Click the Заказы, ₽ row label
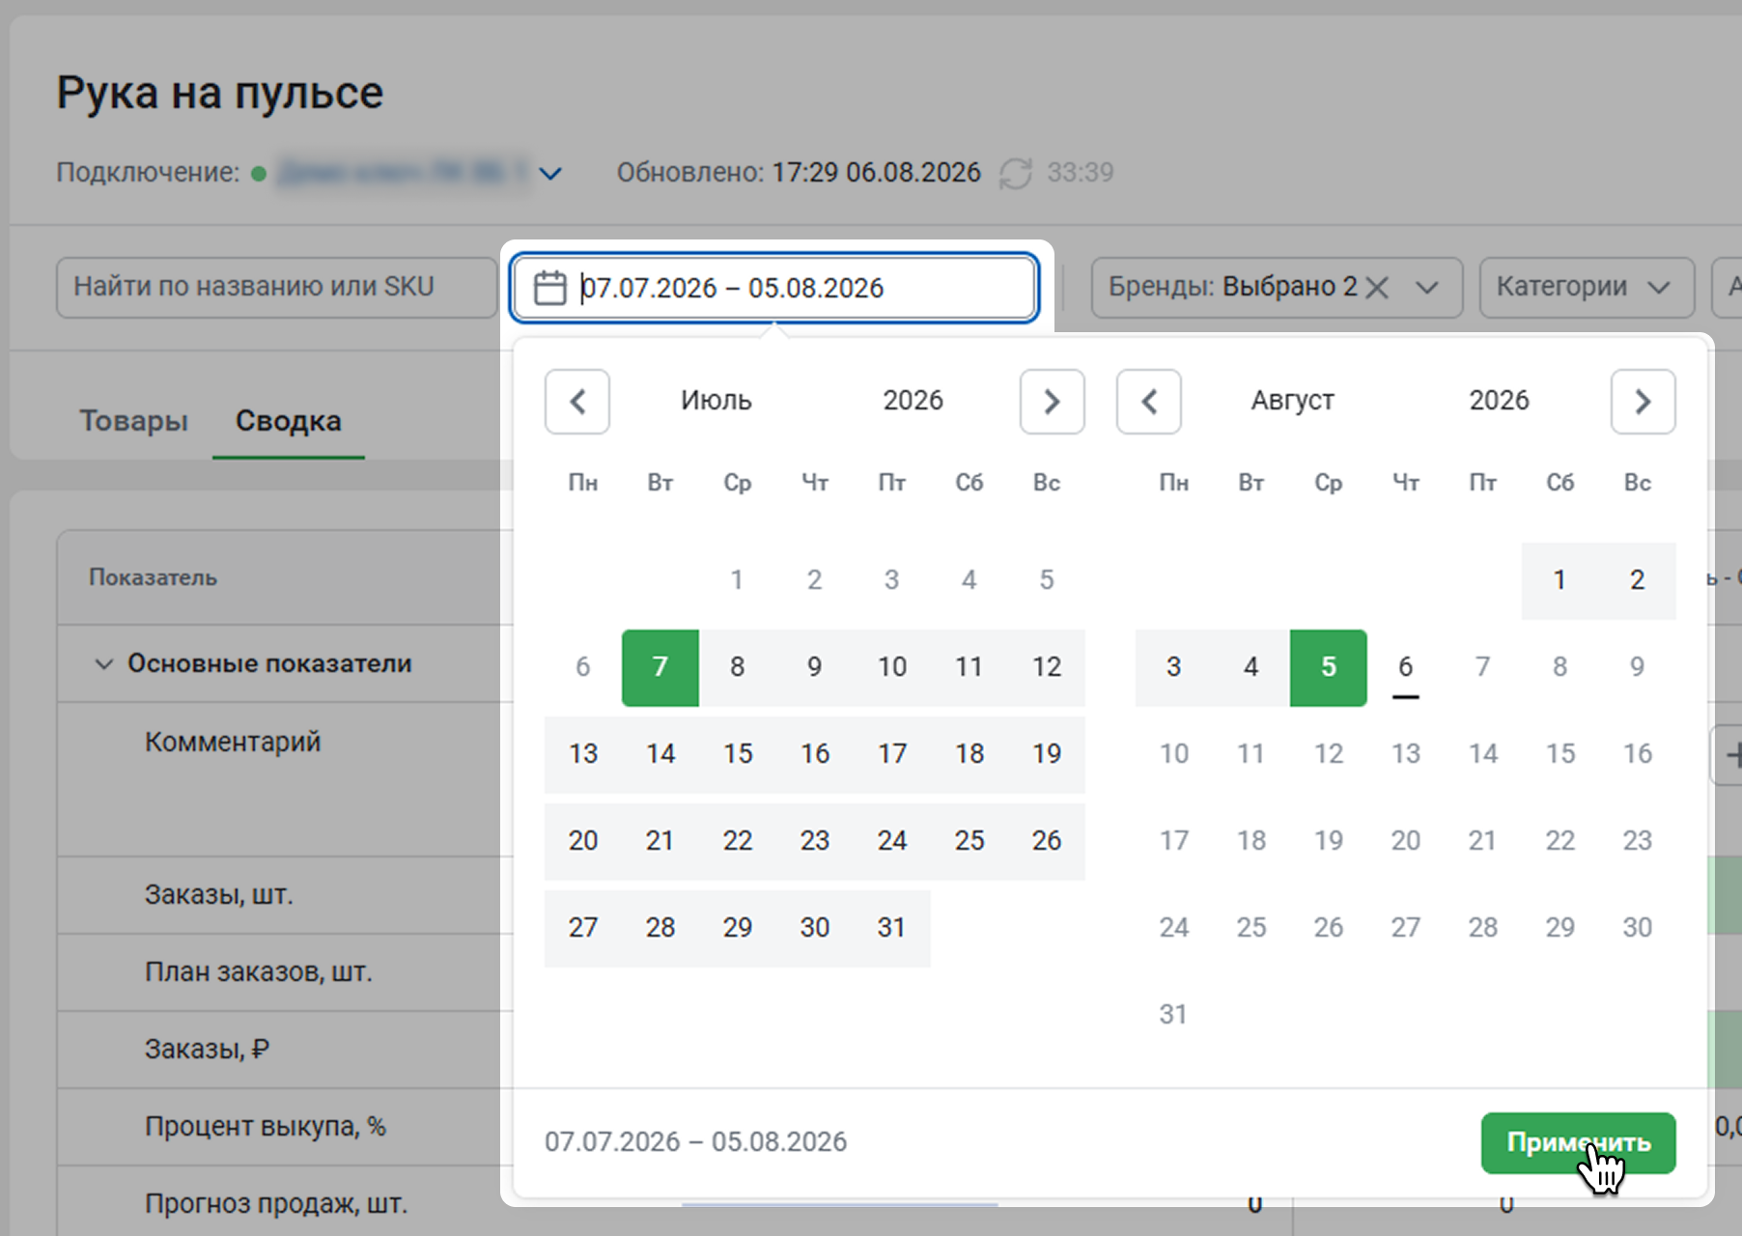The width and height of the screenshot is (1742, 1236). [208, 1050]
